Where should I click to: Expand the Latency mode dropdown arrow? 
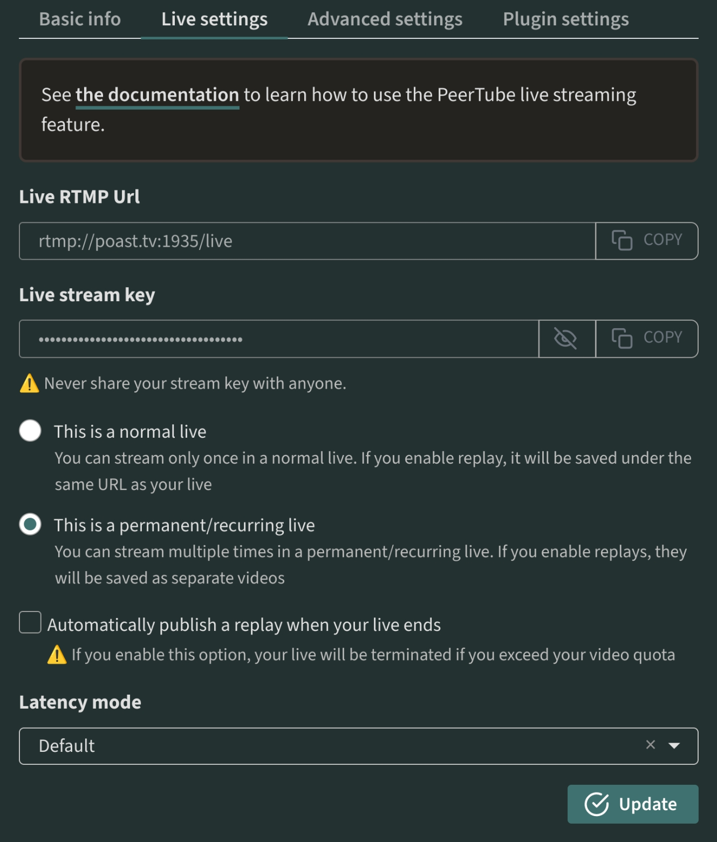[x=674, y=745]
